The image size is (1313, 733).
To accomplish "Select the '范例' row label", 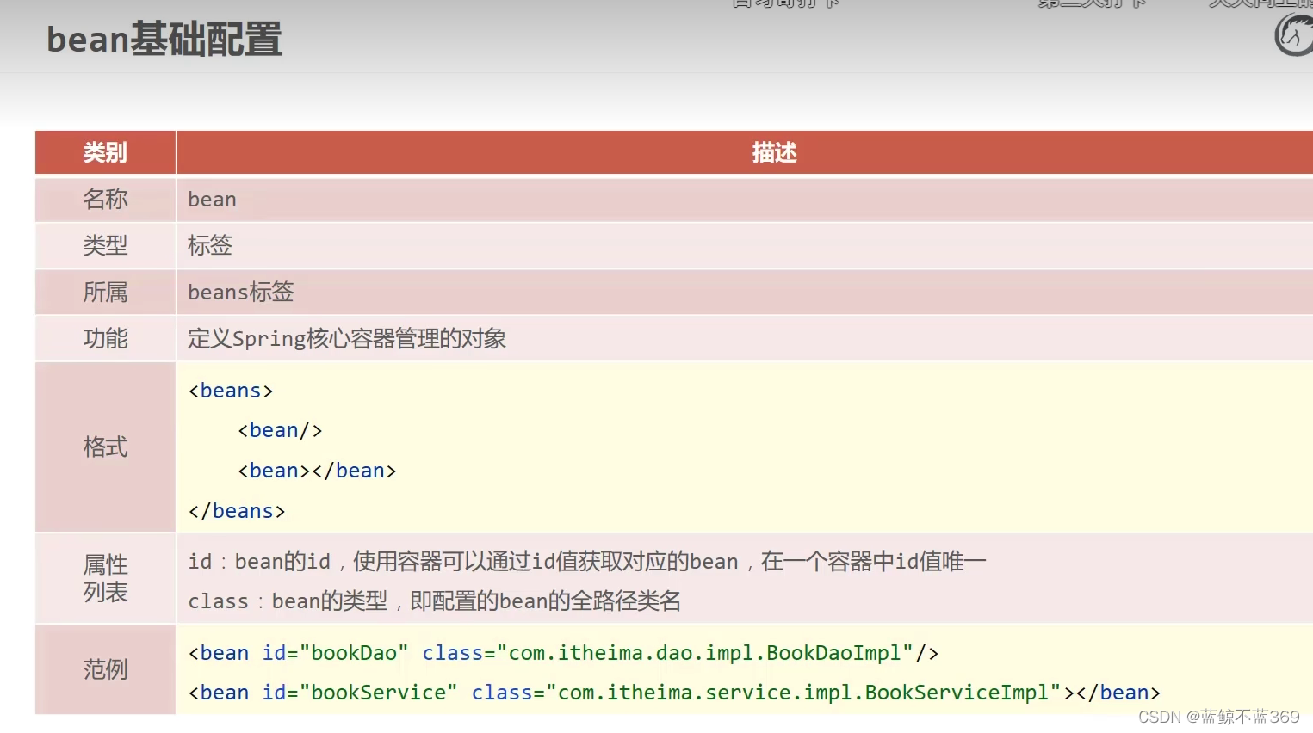I will pos(105,668).
